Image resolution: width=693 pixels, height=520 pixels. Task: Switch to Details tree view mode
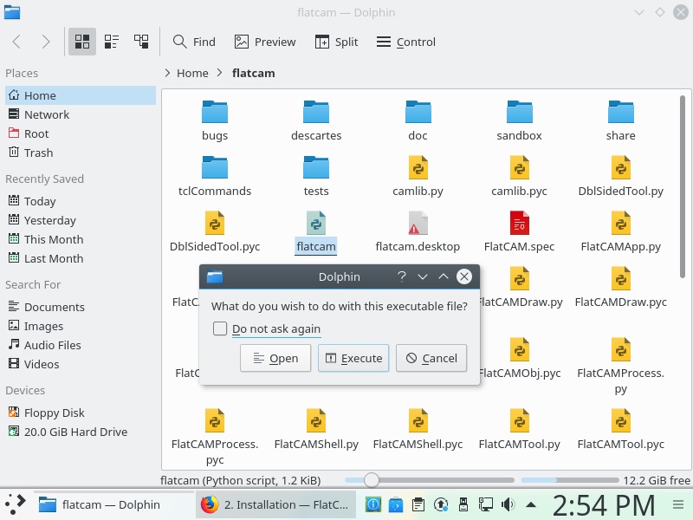(141, 42)
